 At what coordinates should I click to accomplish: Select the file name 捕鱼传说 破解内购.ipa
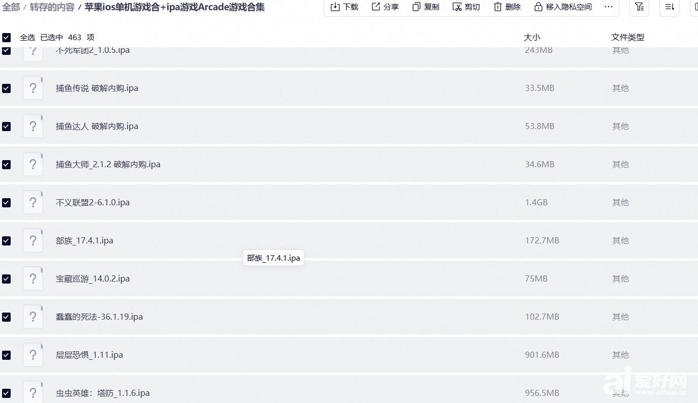click(97, 88)
